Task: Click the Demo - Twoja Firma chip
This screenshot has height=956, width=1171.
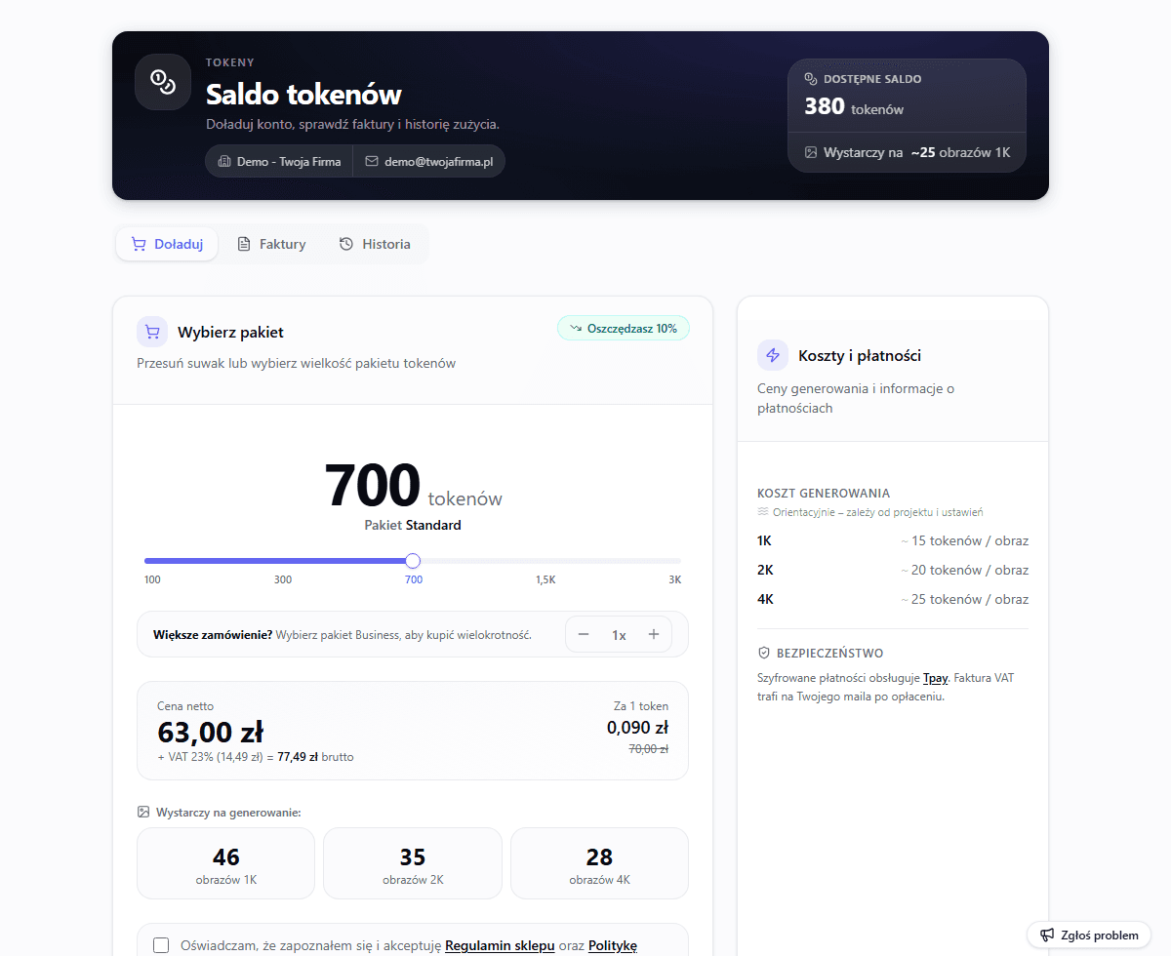Action: (x=279, y=162)
